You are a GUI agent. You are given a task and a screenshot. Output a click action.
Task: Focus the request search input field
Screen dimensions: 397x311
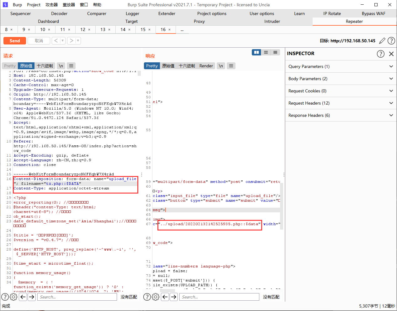[77, 297]
